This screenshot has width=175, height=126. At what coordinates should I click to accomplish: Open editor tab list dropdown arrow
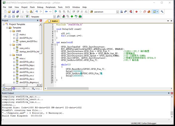coord(168,21)
